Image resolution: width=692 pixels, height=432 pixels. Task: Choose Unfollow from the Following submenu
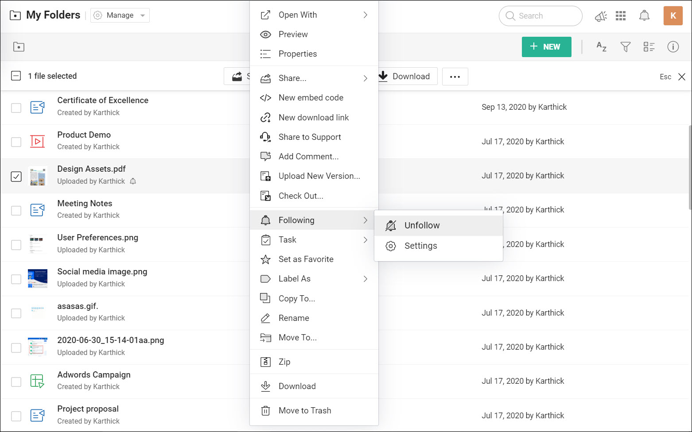pos(422,225)
